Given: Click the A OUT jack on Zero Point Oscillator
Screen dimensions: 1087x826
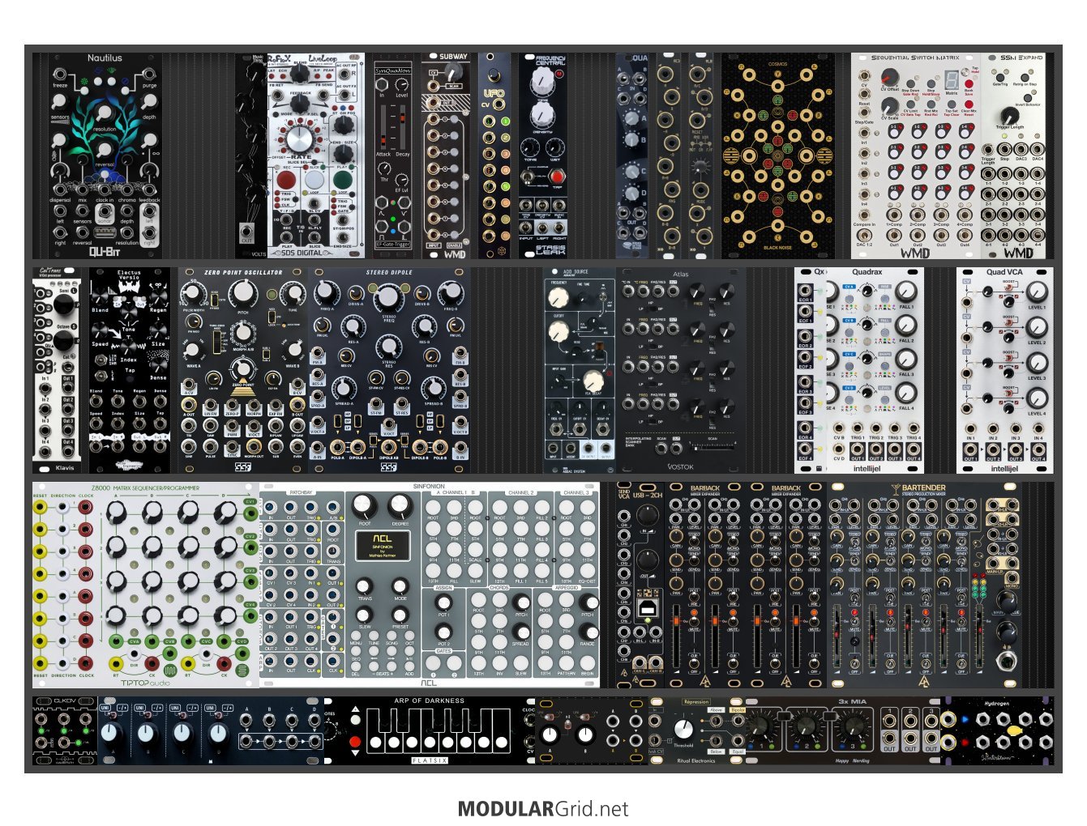Looking at the screenshot, I should click(x=189, y=403).
